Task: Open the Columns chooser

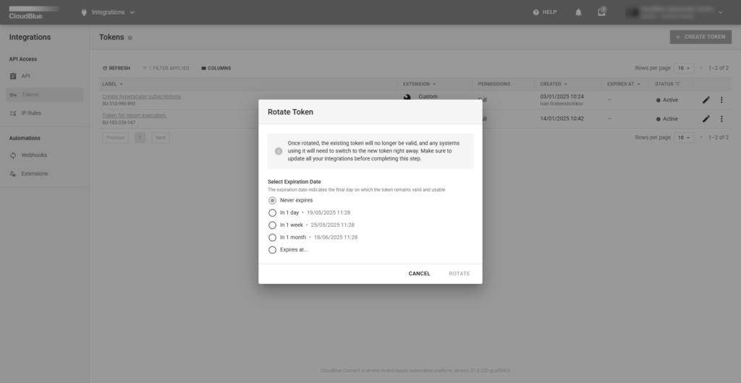Action: (216, 69)
